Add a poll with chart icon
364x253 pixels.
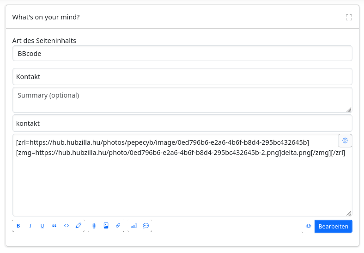tap(134, 226)
